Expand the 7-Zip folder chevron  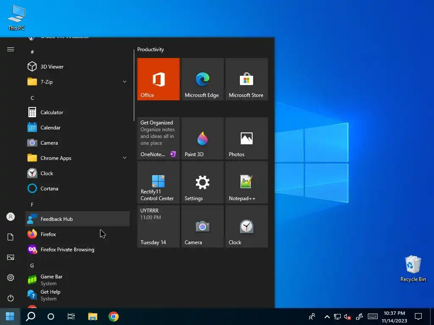point(125,82)
